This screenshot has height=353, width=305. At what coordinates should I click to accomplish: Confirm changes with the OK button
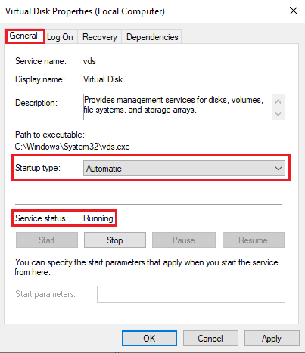coord(149,339)
